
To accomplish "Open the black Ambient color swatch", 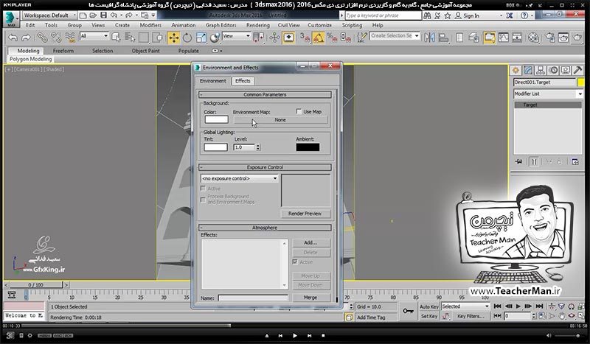I will (x=308, y=147).
